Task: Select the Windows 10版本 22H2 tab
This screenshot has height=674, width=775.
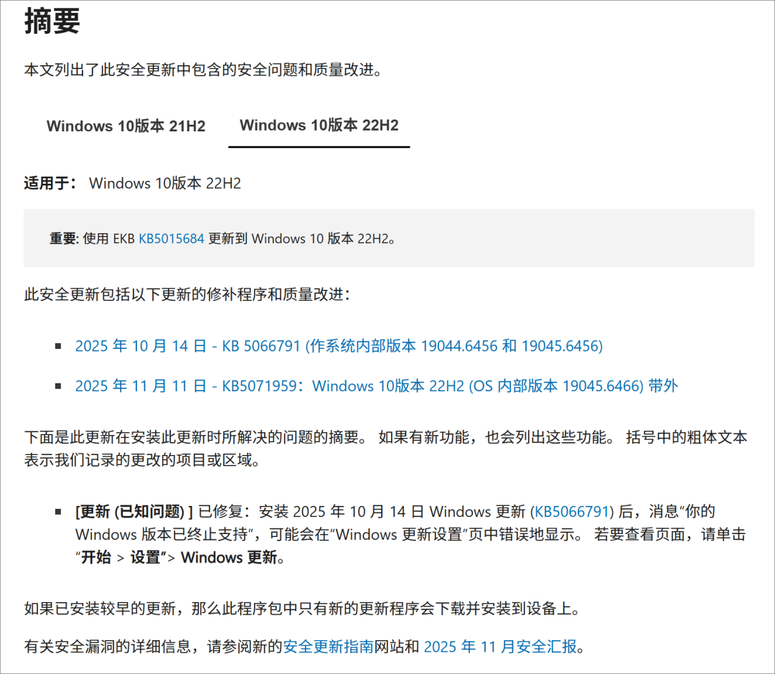Action: pos(319,125)
